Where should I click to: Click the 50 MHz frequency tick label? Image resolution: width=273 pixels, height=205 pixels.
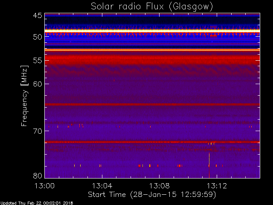38,37
